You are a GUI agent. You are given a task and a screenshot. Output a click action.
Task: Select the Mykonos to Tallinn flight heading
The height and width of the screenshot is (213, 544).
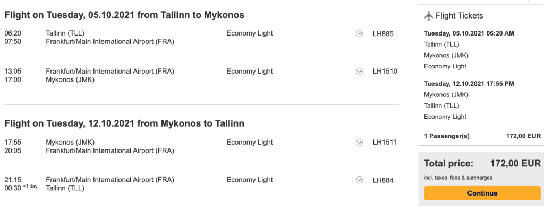[x=124, y=124]
